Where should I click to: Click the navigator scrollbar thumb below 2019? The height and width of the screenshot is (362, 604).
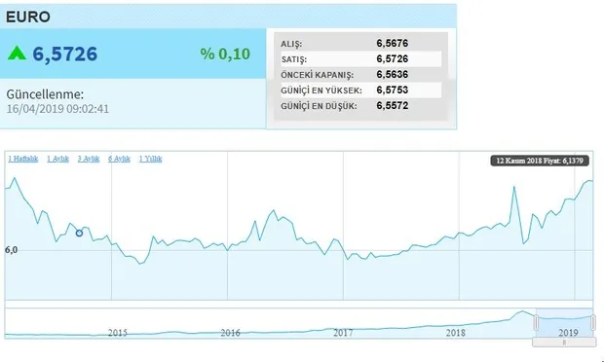tap(564, 342)
